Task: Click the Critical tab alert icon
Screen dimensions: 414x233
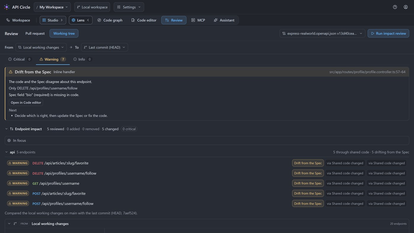Action: tap(10, 59)
